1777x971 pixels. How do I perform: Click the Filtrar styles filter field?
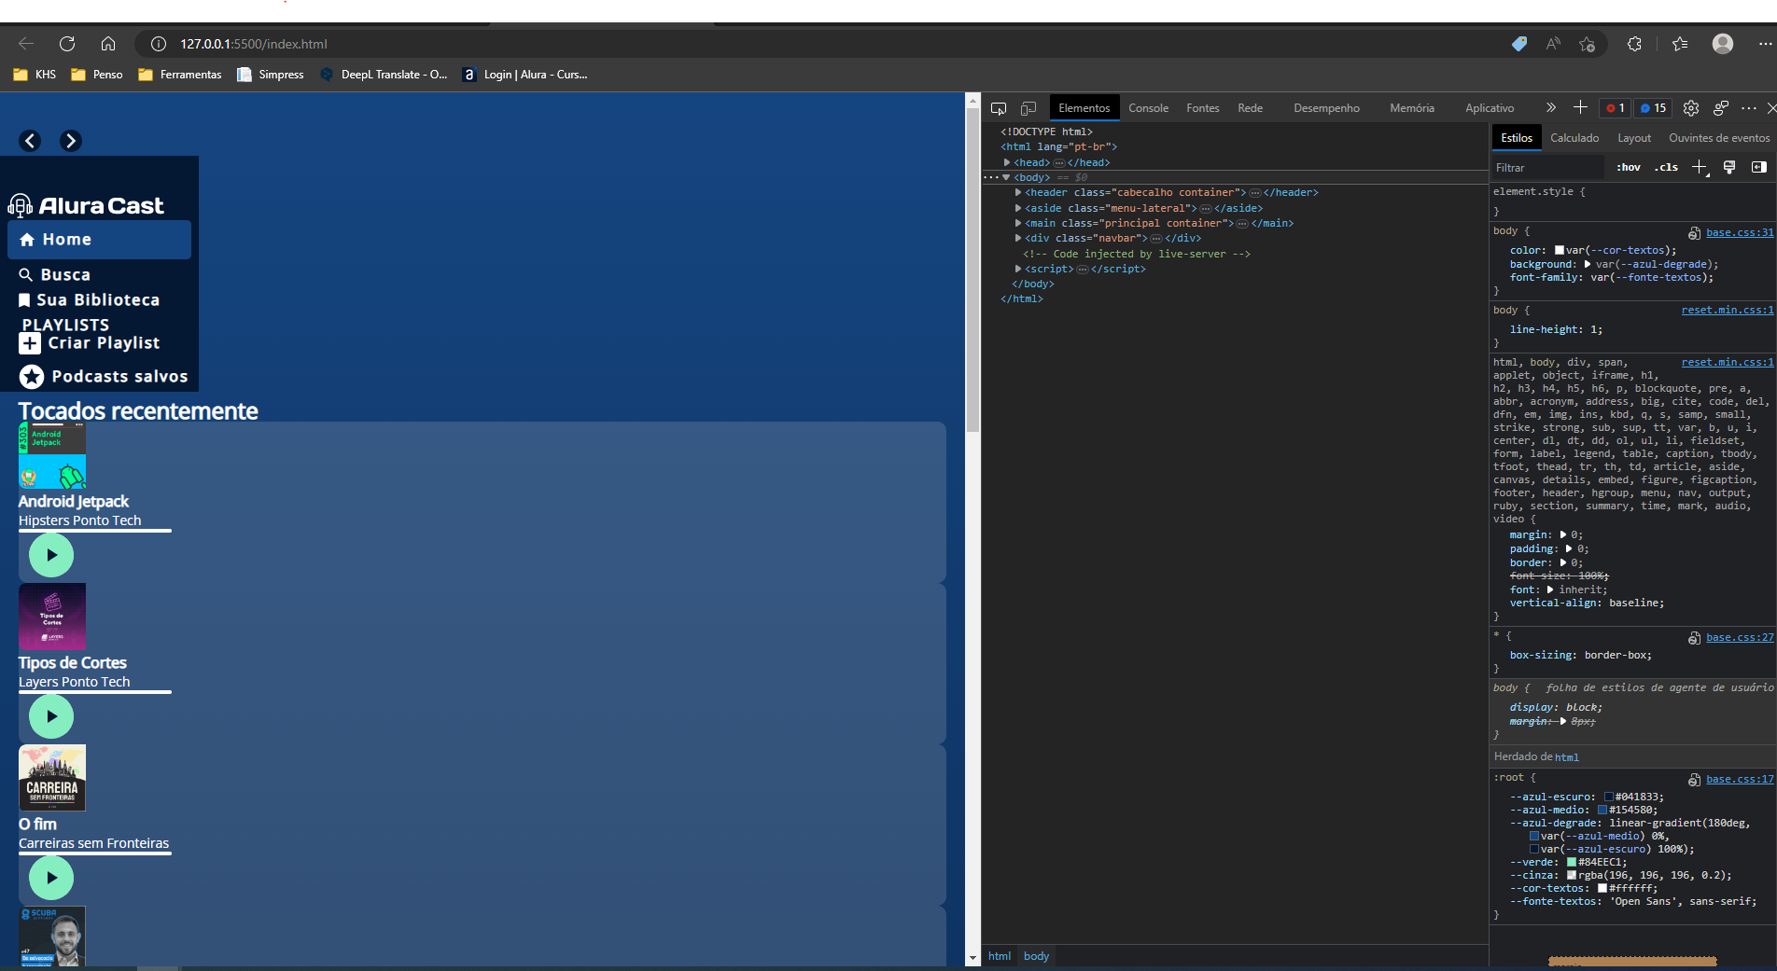click(x=1547, y=168)
